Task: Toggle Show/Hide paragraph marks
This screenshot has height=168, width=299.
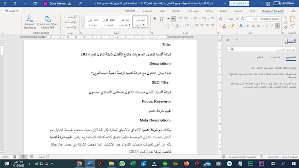Action: point(155,18)
